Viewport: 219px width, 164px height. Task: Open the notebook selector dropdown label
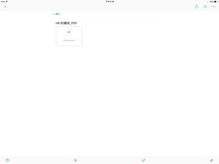[x=58, y=14]
